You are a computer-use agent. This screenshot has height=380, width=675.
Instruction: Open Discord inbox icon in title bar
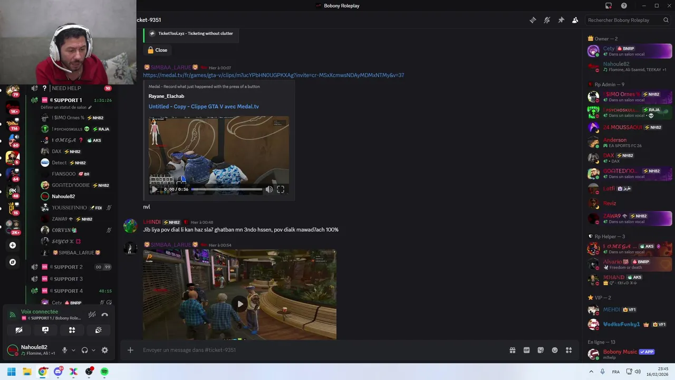[x=609, y=6]
